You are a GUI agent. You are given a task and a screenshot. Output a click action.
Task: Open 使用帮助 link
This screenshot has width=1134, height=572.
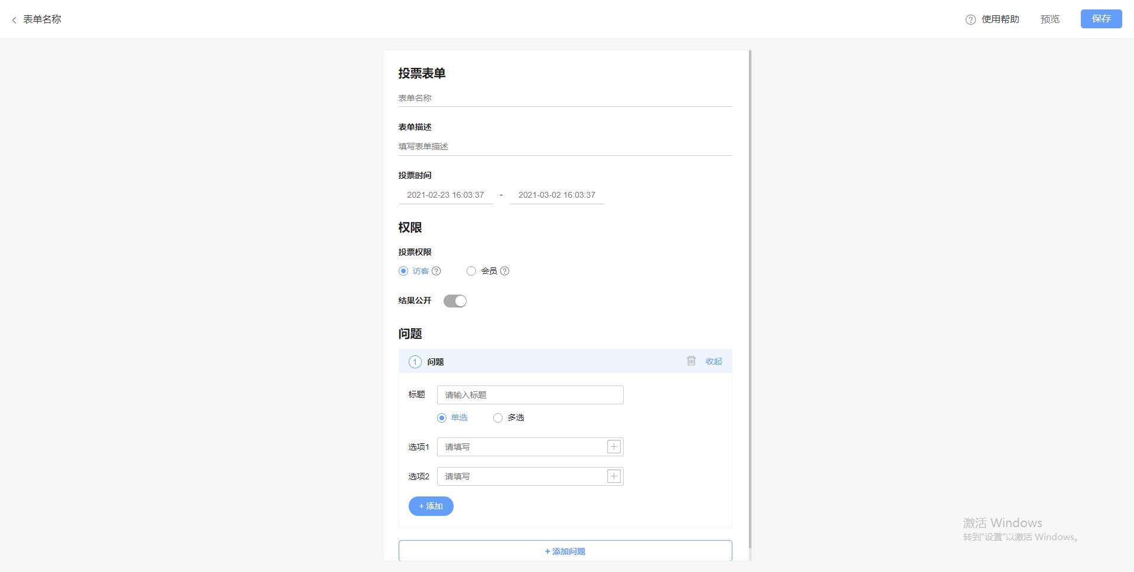(x=1001, y=19)
